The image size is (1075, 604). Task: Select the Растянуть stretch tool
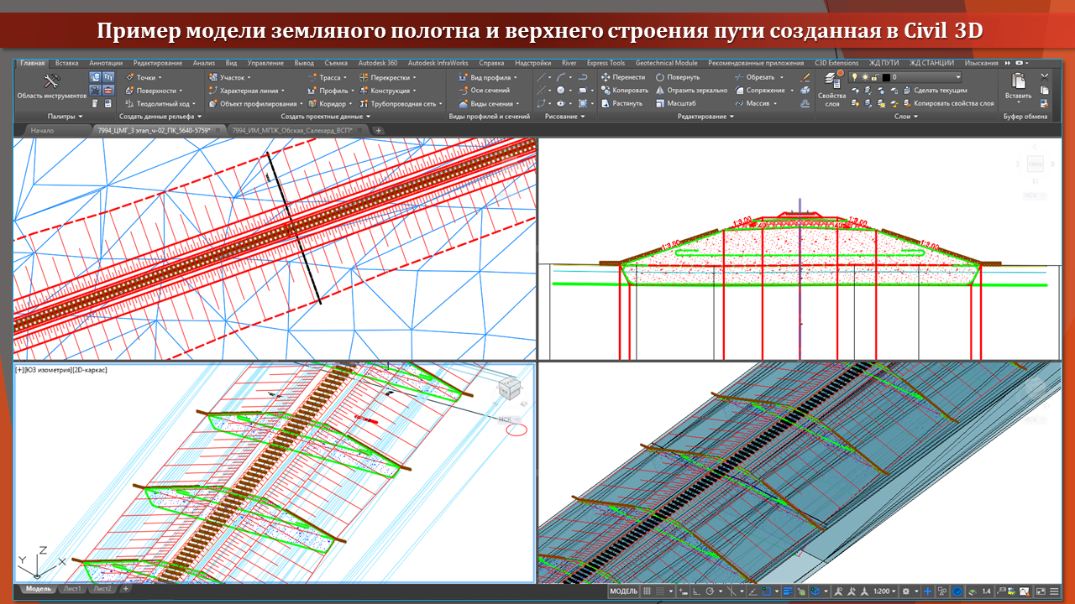point(622,103)
